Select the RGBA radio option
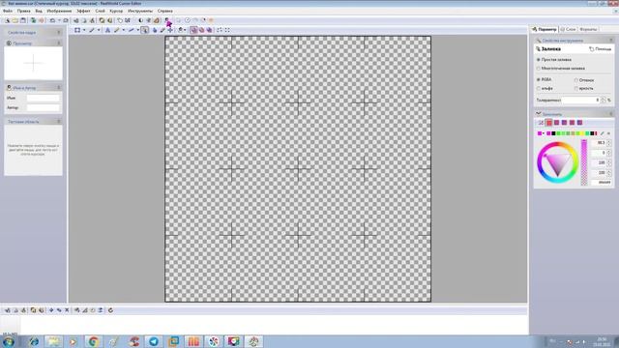 point(544,79)
